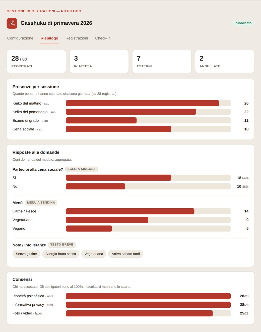Click the Vegetariana note chip

coord(94,254)
